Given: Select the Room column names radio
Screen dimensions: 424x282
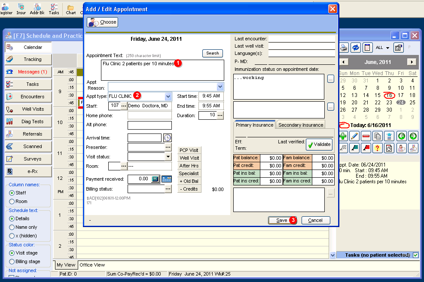Looking at the screenshot, I should (12, 201).
